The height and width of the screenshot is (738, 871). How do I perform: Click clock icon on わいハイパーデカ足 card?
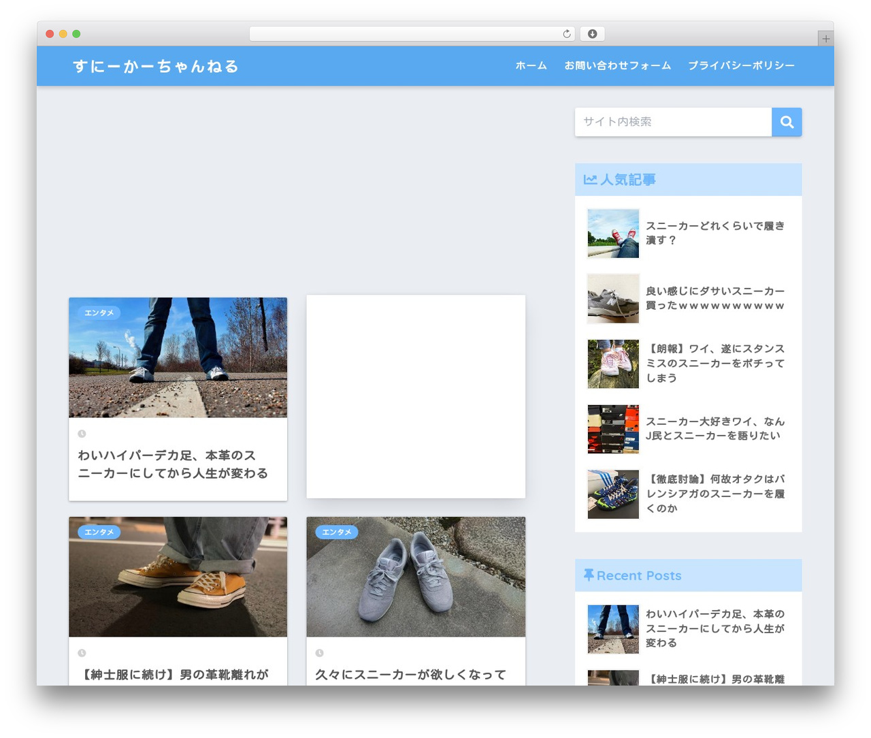point(82,434)
